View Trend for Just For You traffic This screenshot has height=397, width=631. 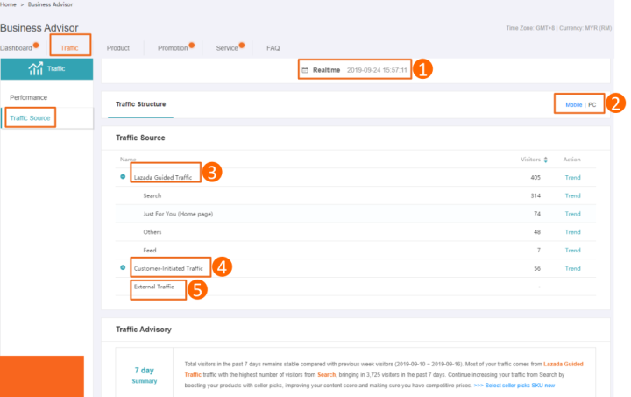pos(572,214)
